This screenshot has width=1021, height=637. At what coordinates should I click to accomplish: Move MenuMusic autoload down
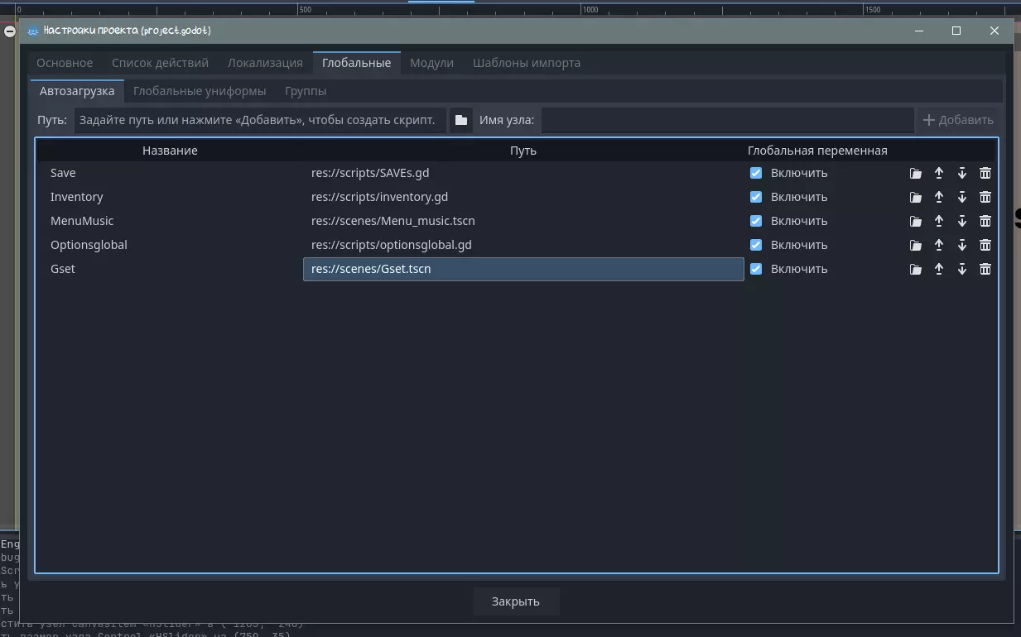[x=961, y=221]
